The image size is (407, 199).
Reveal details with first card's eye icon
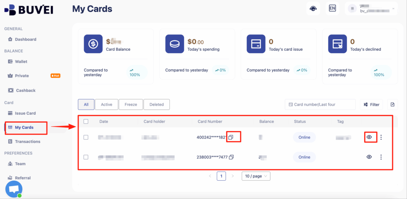[369, 137]
